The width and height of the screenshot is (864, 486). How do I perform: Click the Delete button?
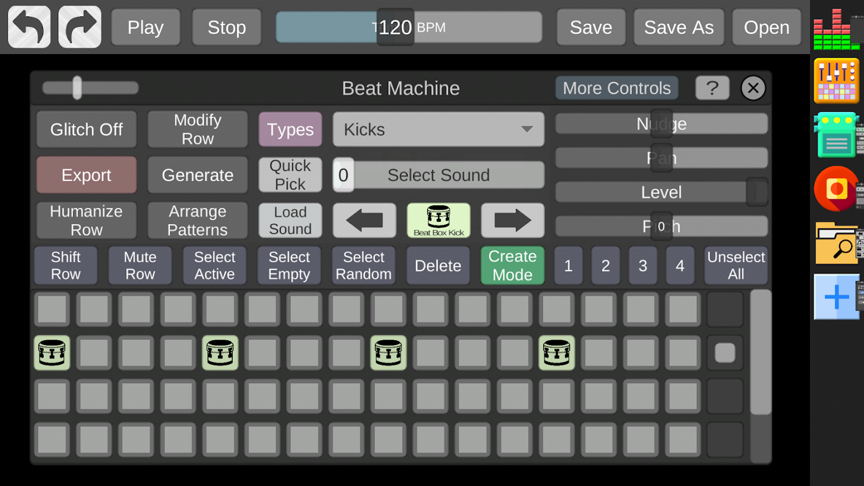pos(438,265)
